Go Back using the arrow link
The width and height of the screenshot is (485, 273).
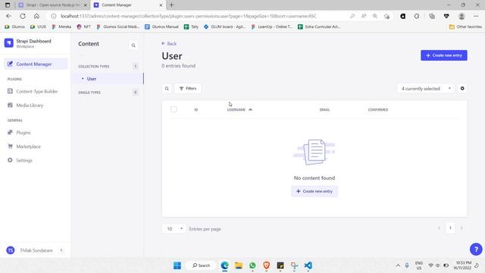pos(169,44)
